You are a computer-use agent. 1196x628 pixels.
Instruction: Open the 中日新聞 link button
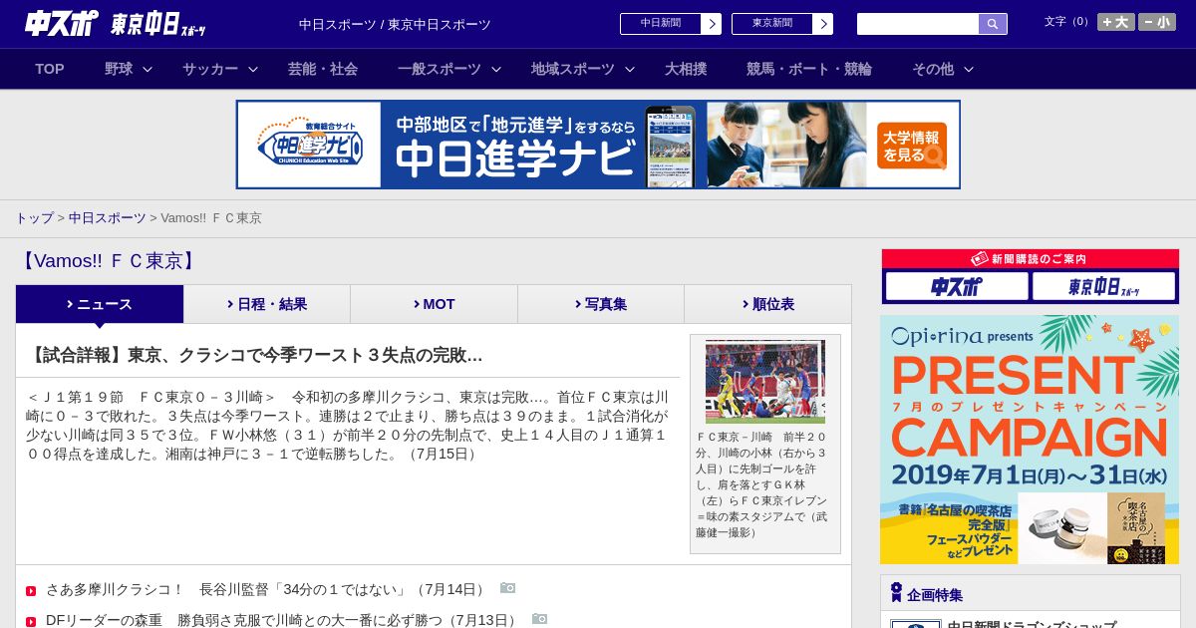(671, 24)
